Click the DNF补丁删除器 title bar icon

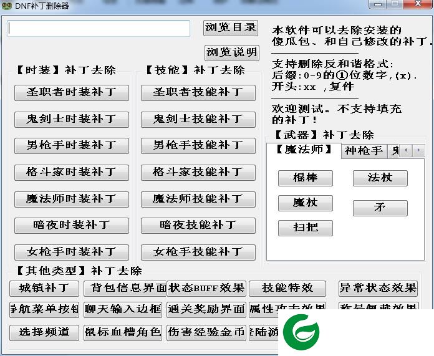[7, 6]
